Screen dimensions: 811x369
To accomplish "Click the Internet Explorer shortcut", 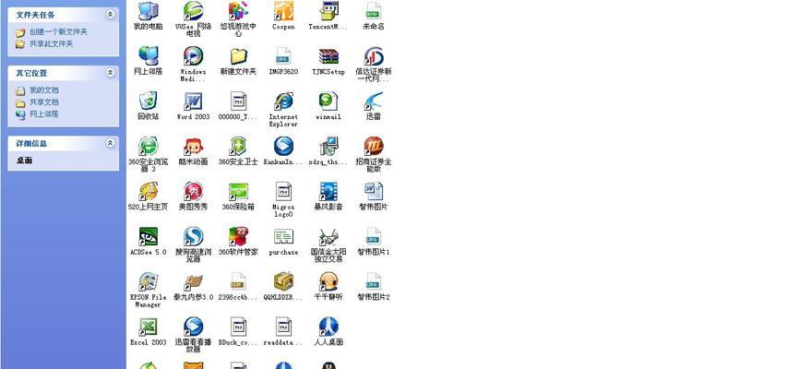I will 283,101.
